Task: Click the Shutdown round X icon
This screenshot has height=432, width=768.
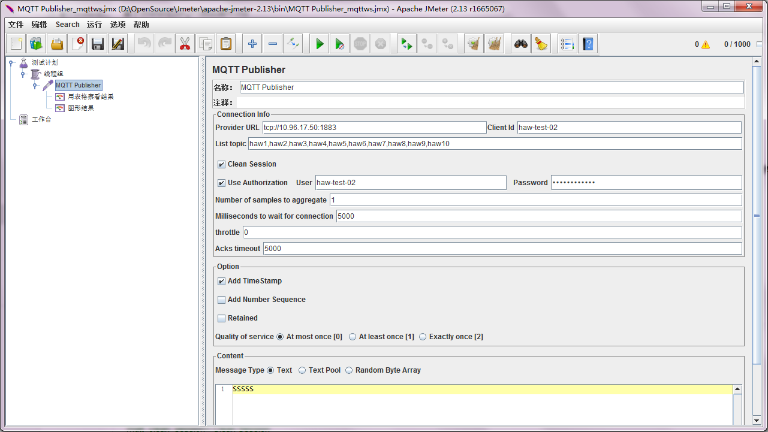Action: 381,44
